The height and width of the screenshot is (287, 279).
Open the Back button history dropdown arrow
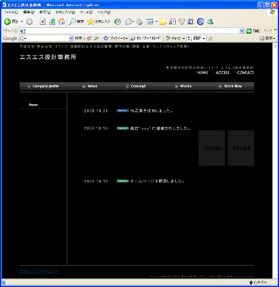[x=22, y=22]
